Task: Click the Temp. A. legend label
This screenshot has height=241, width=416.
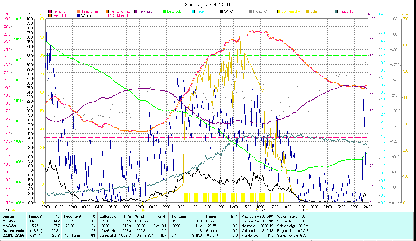Action: [59, 11]
